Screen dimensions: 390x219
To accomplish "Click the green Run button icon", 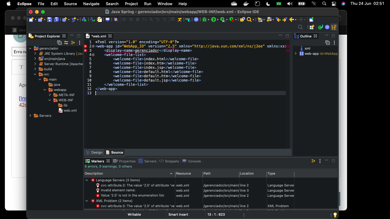I will pyautogui.click(x=213, y=19).
